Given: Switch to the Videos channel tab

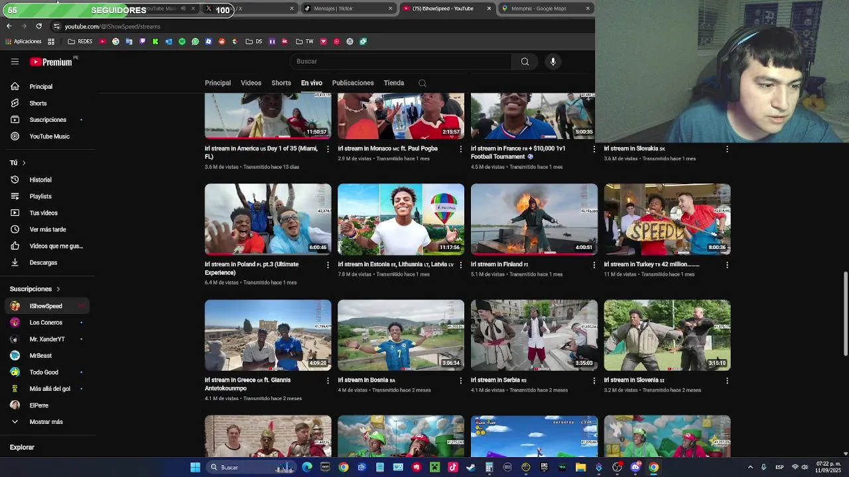Looking at the screenshot, I should click(x=251, y=83).
